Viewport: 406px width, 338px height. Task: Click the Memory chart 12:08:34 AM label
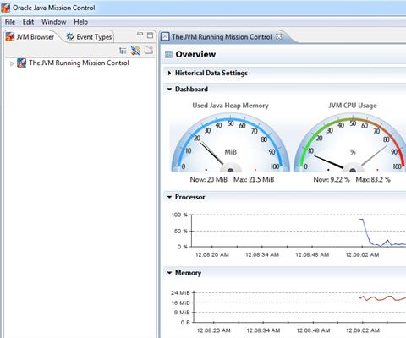pos(263,330)
